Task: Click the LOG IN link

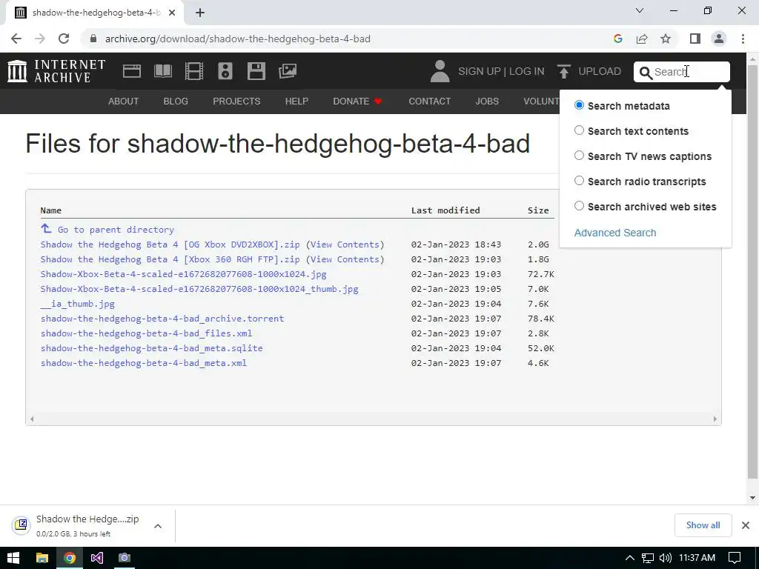Action: pos(527,71)
